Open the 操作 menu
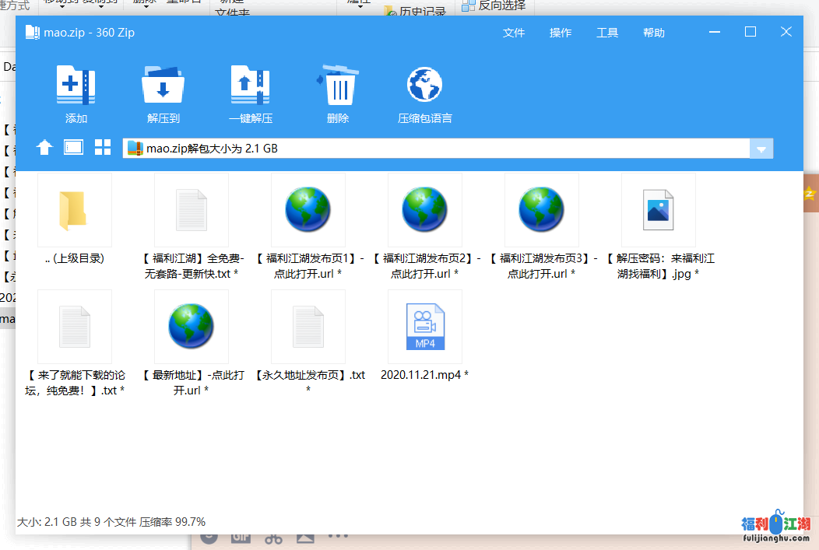Screen dimensions: 819x550 (x=561, y=33)
